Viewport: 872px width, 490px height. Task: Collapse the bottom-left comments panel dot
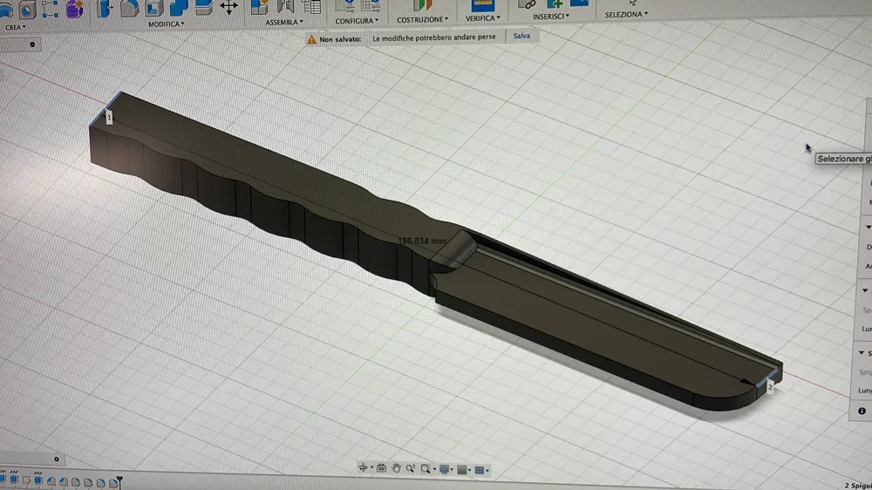[56, 459]
